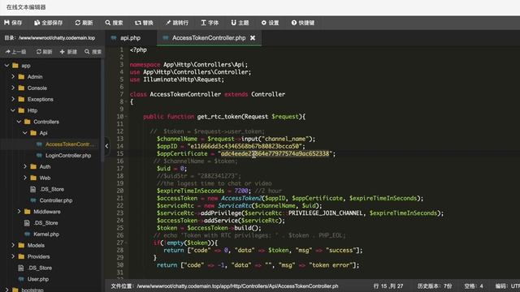Expand the Models folder
This screenshot has width=520, height=292.
pyautogui.click(x=13, y=246)
